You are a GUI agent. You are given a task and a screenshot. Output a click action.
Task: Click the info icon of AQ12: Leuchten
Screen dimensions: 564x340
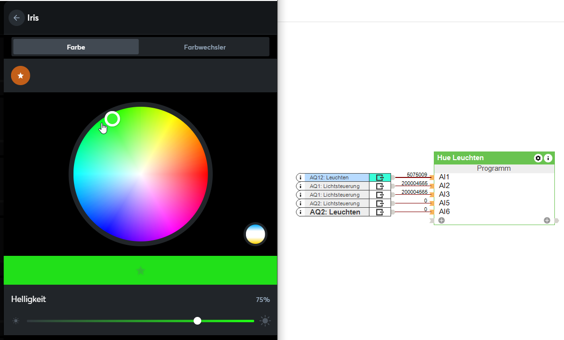(301, 177)
